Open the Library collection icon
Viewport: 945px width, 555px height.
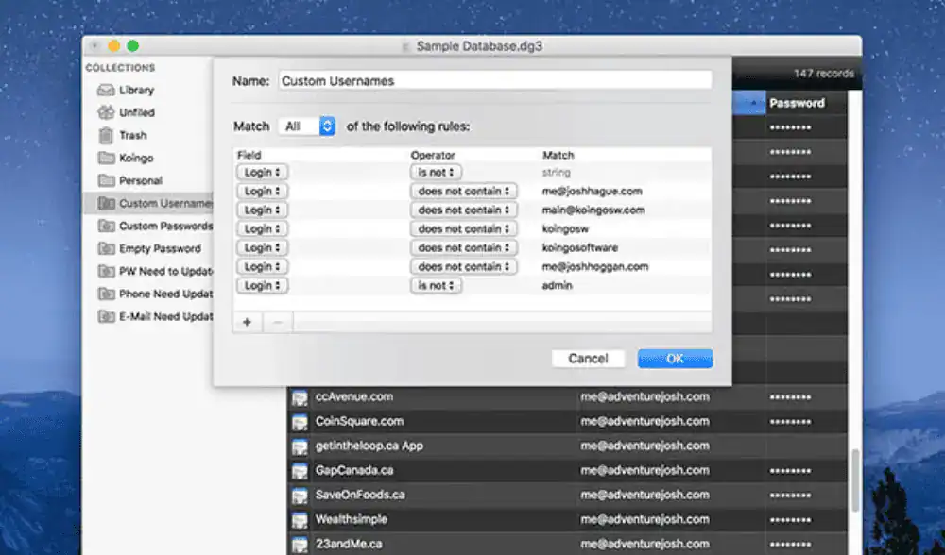click(x=106, y=91)
